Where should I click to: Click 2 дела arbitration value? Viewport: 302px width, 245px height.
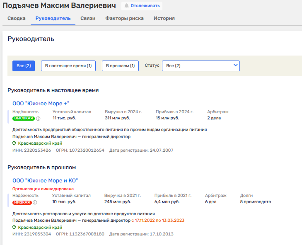[214, 118]
